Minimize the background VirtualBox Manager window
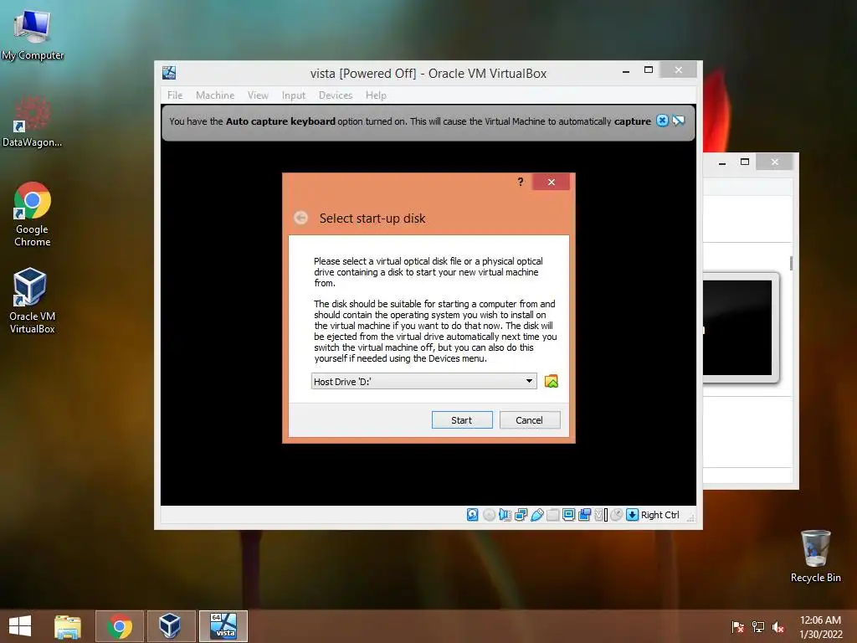This screenshot has width=857, height=643. (x=722, y=162)
